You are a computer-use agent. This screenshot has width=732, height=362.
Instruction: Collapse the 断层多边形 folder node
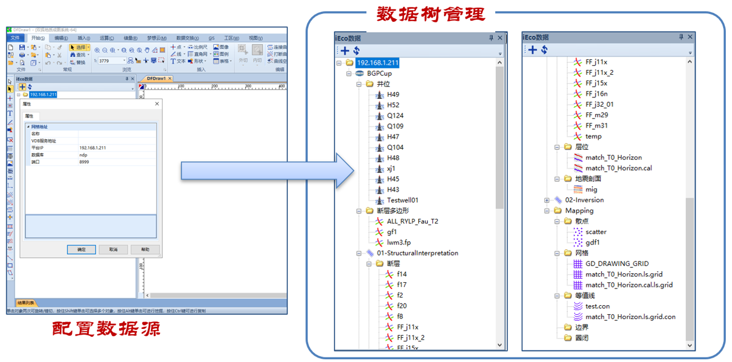tap(359, 211)
